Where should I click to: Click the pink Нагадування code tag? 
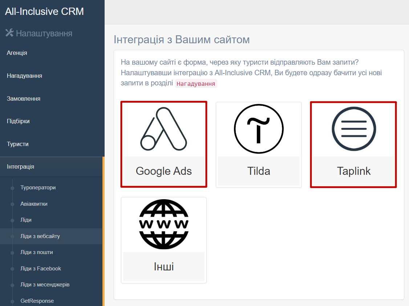196,84
